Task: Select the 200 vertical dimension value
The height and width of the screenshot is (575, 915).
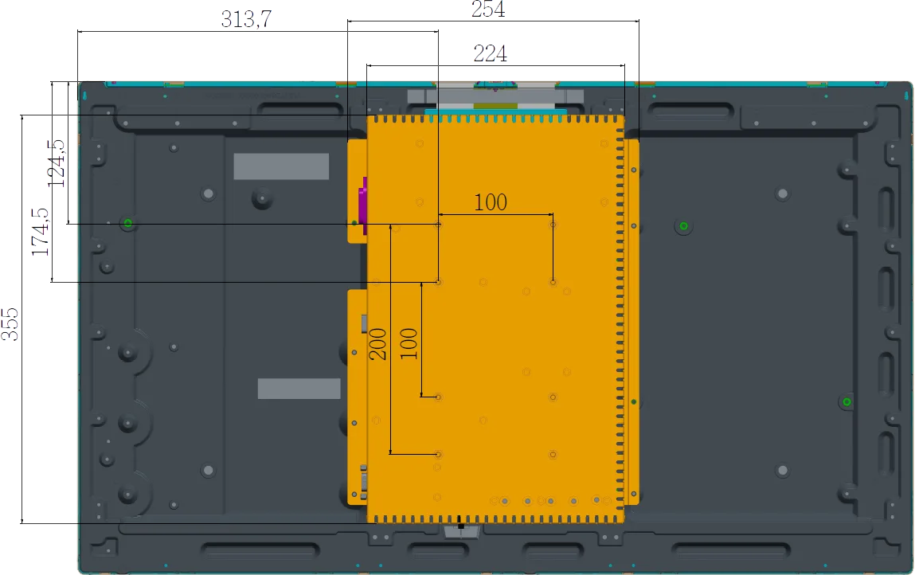Action: click(x=377, y=344)
